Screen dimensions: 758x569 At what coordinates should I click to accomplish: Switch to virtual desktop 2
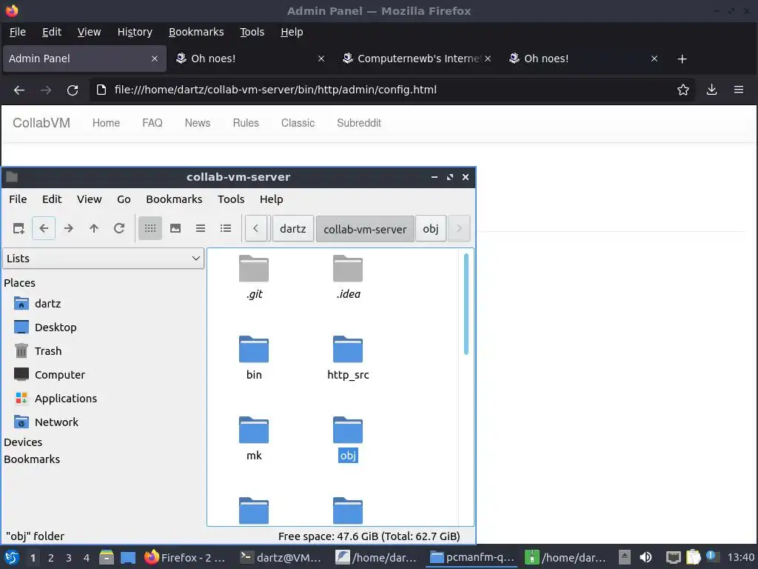pyautogui.click(x=51, y=558)
